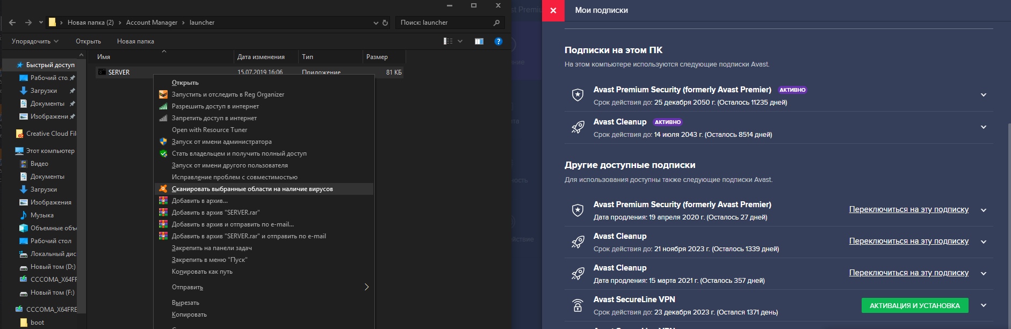Click the view layout icon
This screenshot has height=329, width=1011.
448,41
